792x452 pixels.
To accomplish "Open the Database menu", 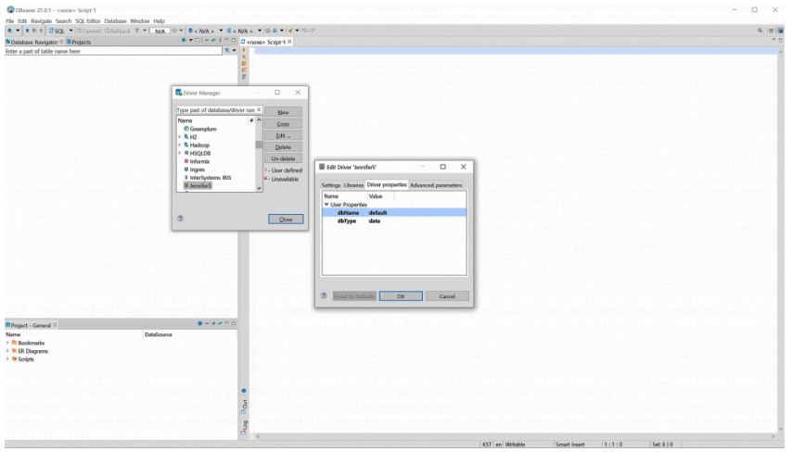I will 115,20.
